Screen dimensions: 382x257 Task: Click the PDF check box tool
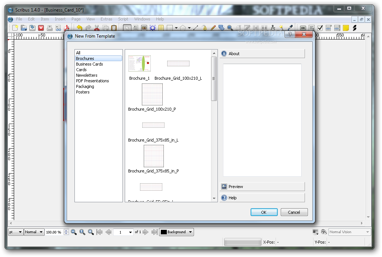[x=320, y=28]
